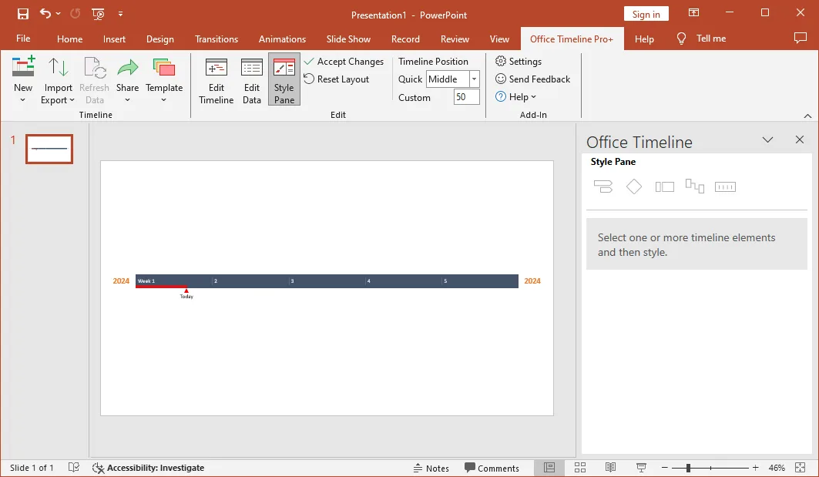Accept Changes to timeline layout
The width and height of the screenshot is (819, 477).
[344, 62]
